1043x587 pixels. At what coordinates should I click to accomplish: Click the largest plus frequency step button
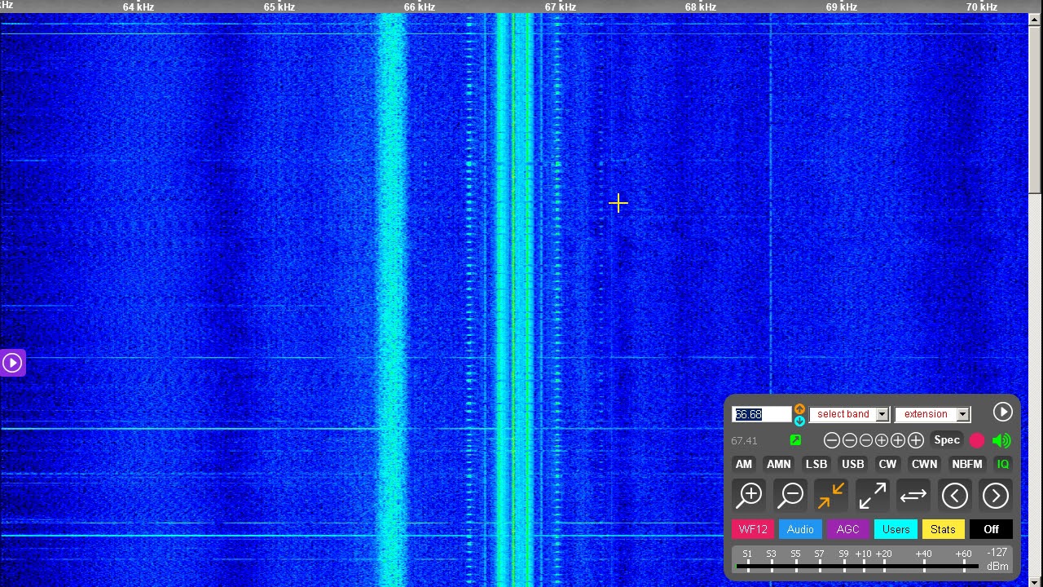(x=916, y=440)
